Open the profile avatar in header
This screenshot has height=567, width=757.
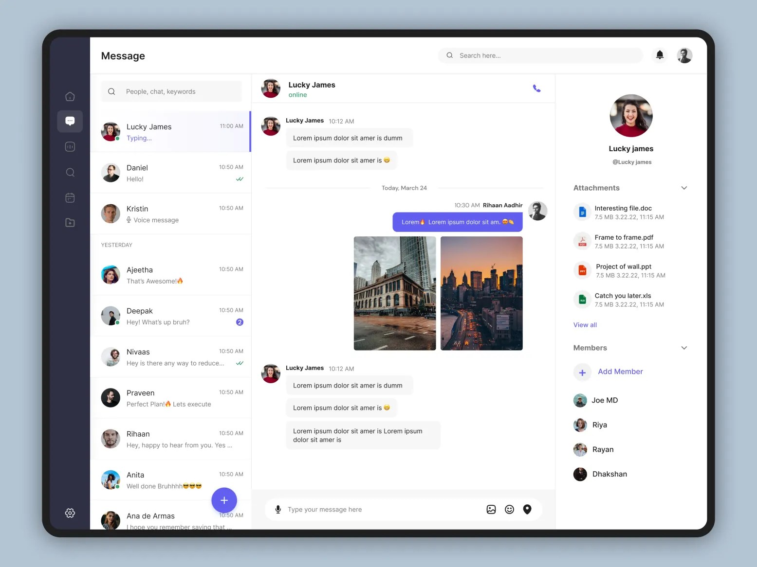pyautogui.click(x=684, y=55)
